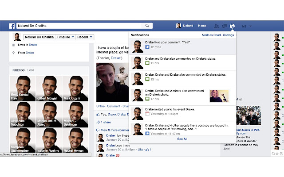Open the notification from 11 hrs ago
The height and width of the screenshot is (177, 284).
182,63
